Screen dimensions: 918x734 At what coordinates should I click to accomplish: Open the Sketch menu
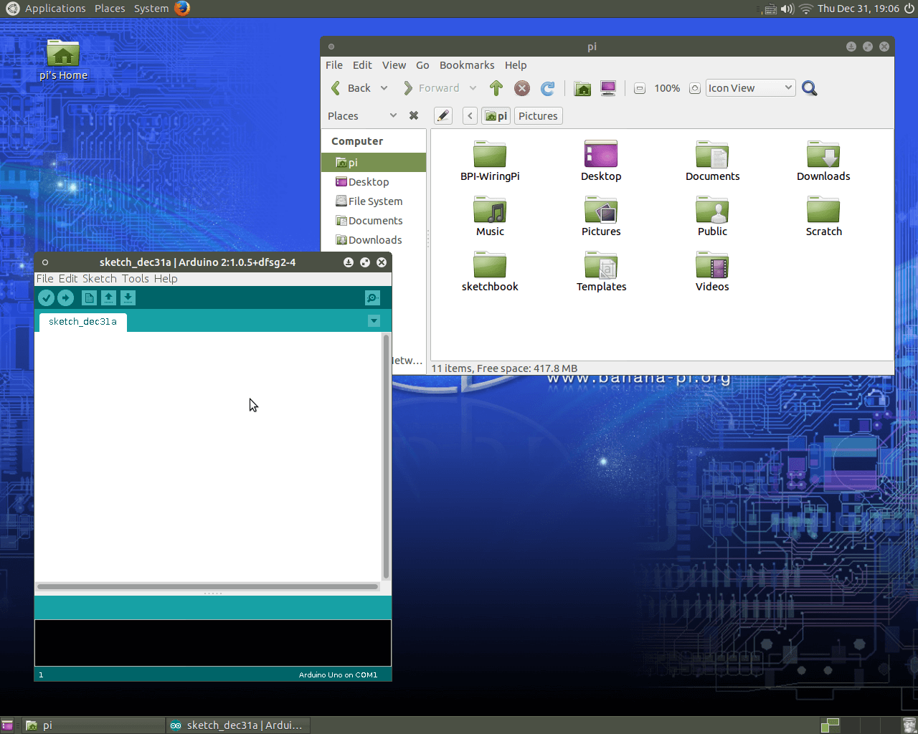click(100, 278)
